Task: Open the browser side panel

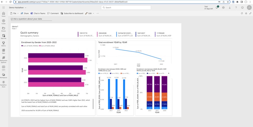Action: coord(242,2)
